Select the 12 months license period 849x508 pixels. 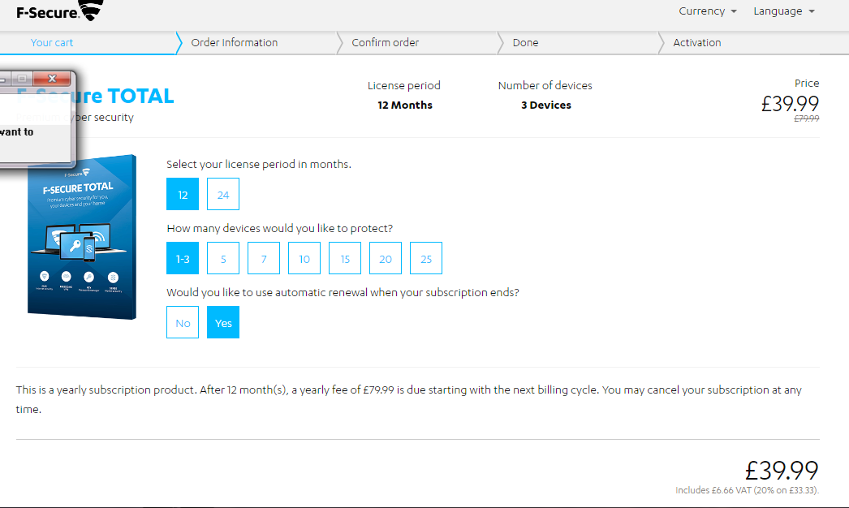click(183, 194)
